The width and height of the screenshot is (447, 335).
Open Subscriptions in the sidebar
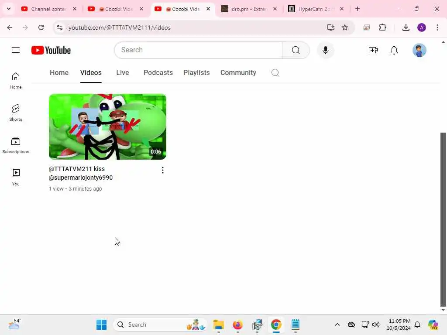click(x=16, y=145)
